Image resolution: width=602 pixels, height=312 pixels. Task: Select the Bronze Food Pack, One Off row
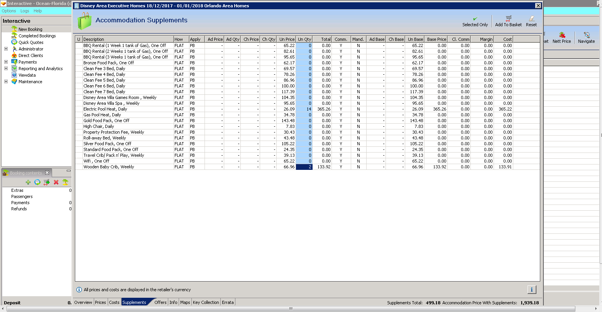pyautogui.click(x=294, y=63)
